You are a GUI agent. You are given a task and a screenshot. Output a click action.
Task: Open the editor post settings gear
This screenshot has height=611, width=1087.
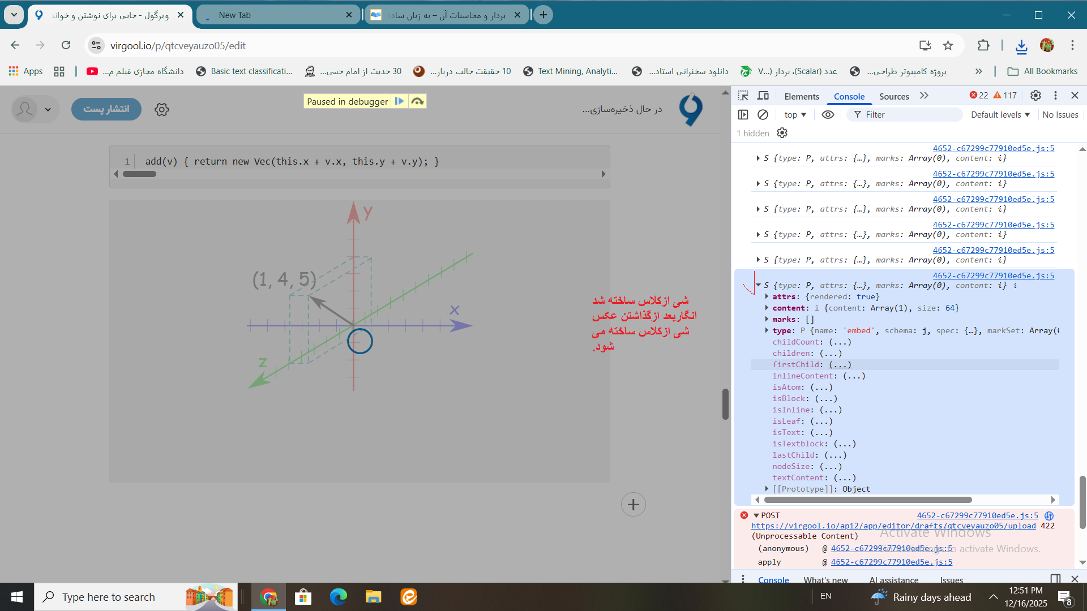[162, 109]
